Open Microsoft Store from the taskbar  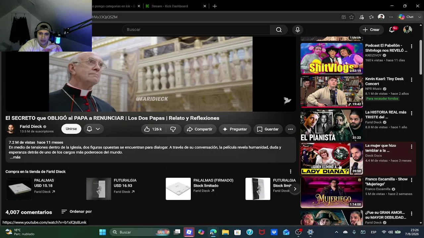[238, 232]
